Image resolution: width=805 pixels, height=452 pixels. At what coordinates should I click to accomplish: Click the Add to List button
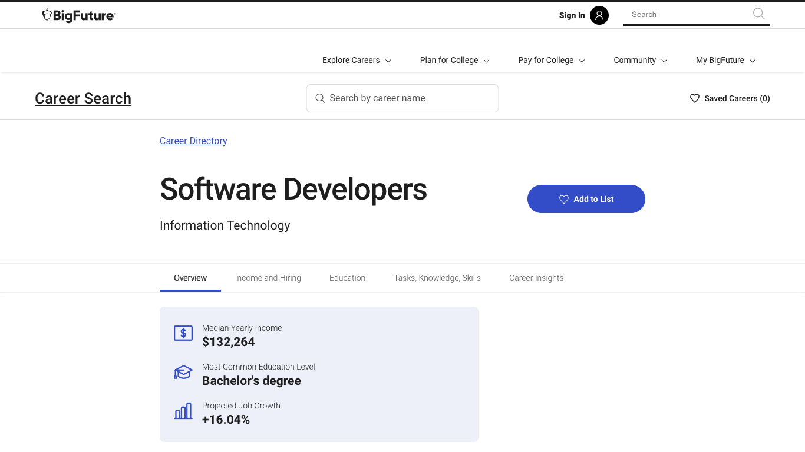point(586,199)
